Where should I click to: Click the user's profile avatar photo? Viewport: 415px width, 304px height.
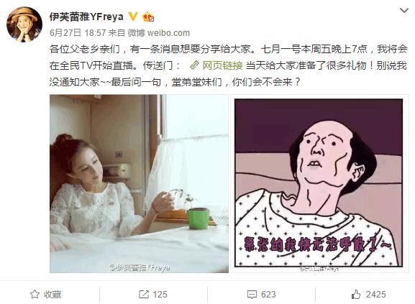24,24
